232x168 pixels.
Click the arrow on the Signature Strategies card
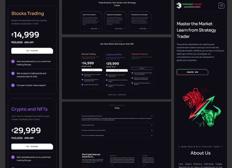point(123,29)
